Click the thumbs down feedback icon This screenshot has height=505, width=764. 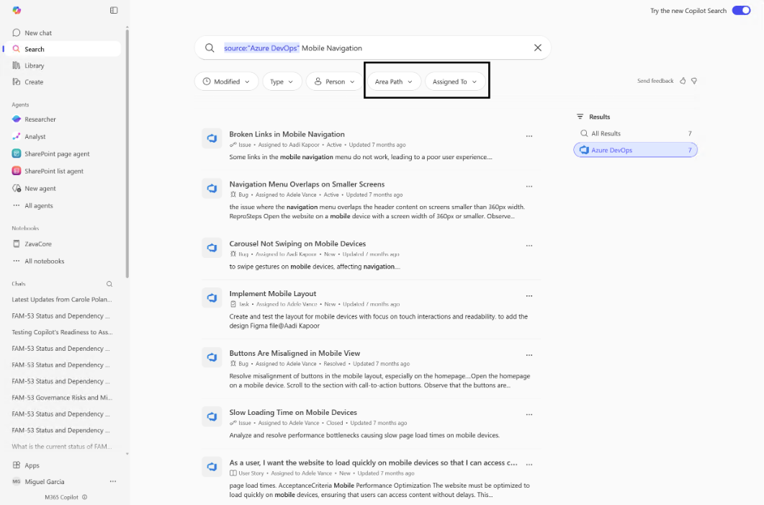[694, 81]
